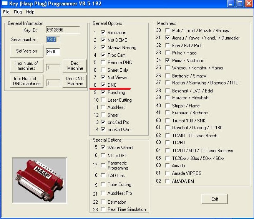The image size is (254, 219).
Task: Uncheck the Not Viewer checkbox
Action: (x=103, y=77)
